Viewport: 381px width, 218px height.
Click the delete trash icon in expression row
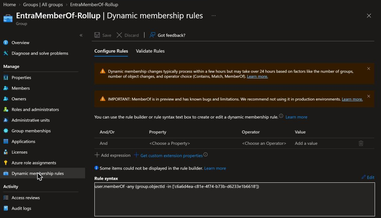tap(361, 143)
